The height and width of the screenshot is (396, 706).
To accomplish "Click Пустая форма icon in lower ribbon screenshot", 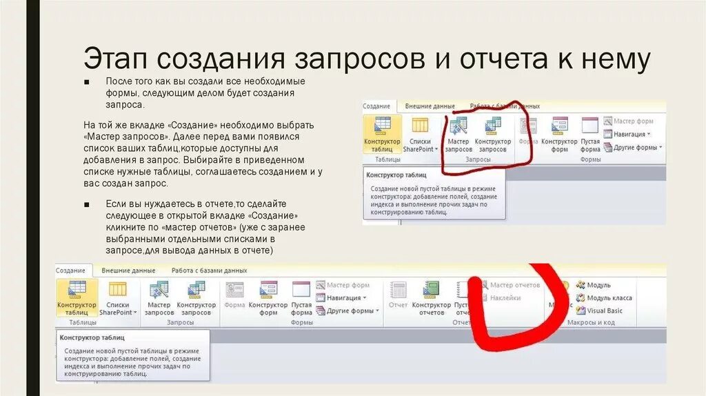I will (x=301, y=298).
